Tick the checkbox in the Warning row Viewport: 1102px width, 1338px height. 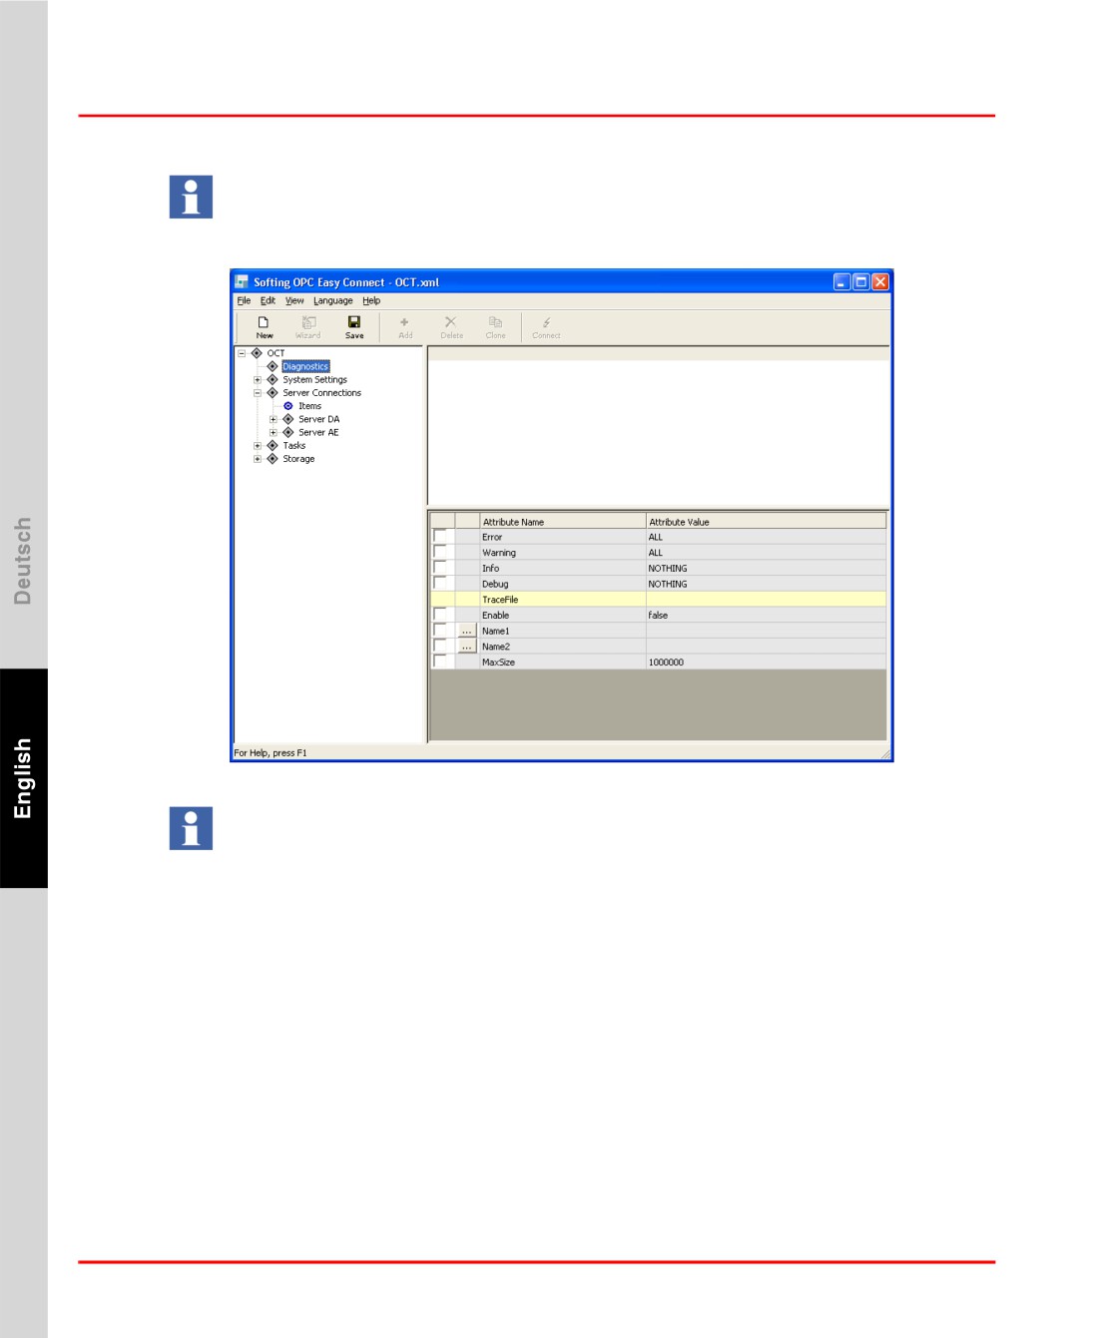click(x=439, y=552)
